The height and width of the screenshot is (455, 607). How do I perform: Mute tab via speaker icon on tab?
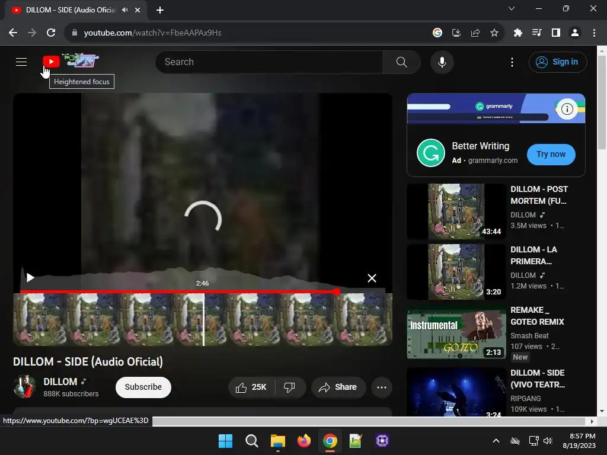124,10
